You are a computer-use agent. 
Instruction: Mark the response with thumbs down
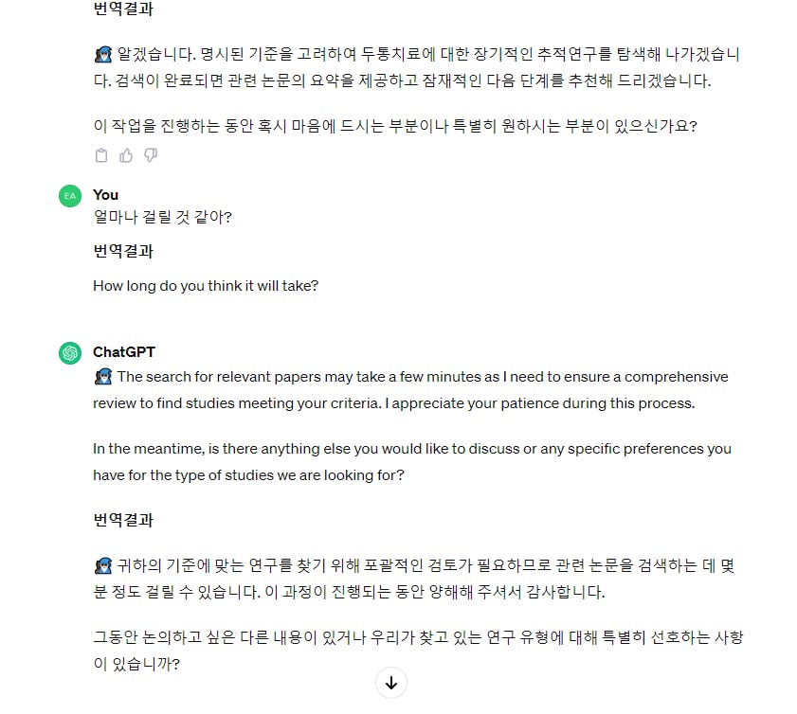tap(151, 155)
